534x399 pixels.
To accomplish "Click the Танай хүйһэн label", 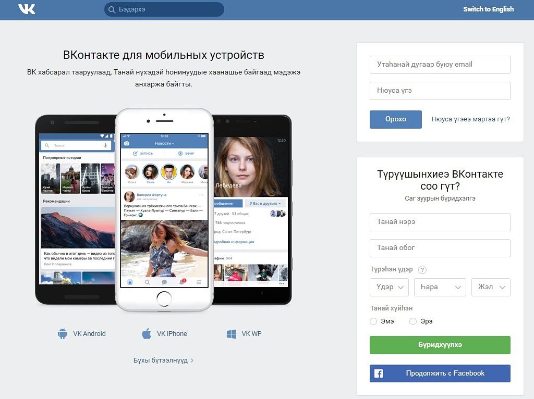I will coord(391,308).
